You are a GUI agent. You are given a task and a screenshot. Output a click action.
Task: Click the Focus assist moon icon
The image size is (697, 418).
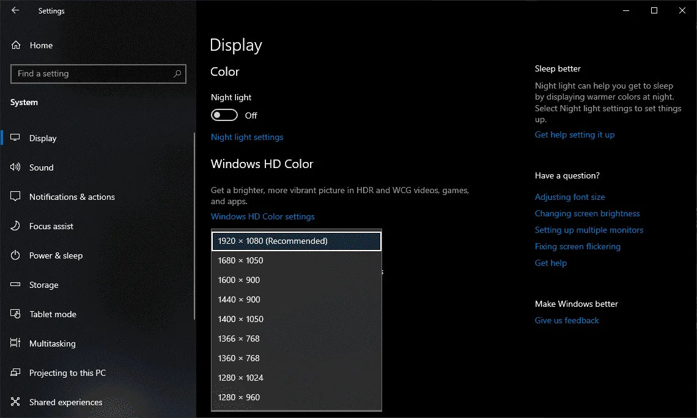pos(15,226)
